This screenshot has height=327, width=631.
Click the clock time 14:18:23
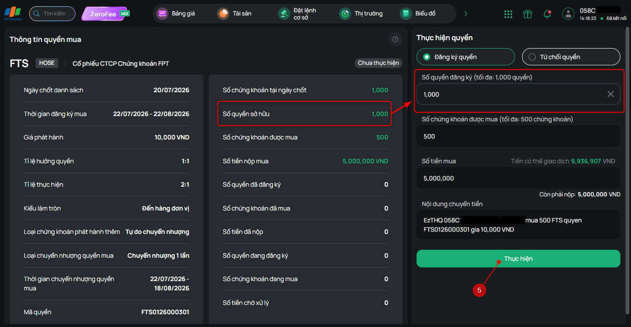pos(588,19)
